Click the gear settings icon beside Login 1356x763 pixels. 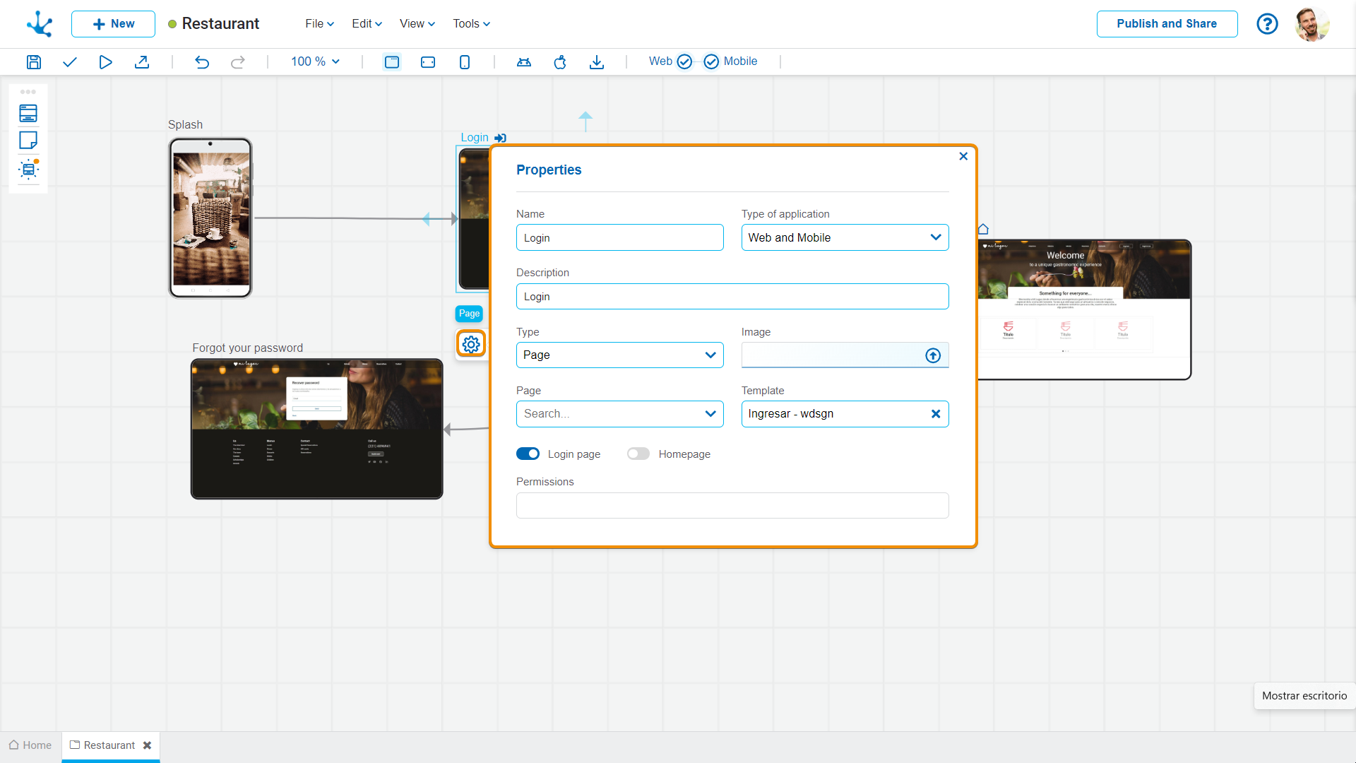[471, 344]
